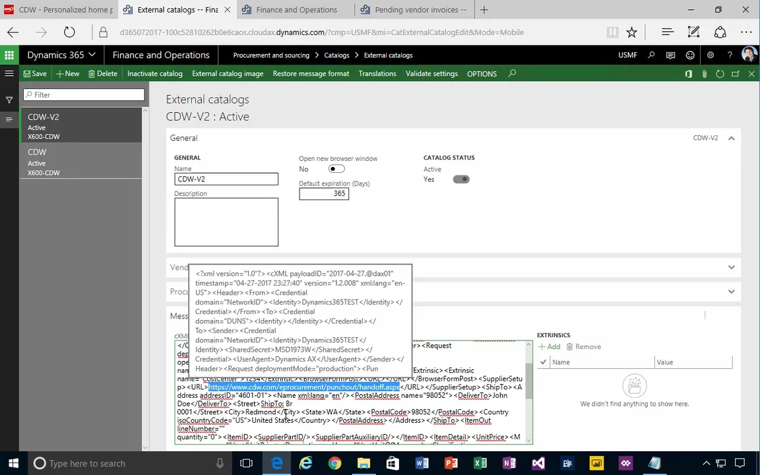Click the search icon in action bar

coord(512,74)
